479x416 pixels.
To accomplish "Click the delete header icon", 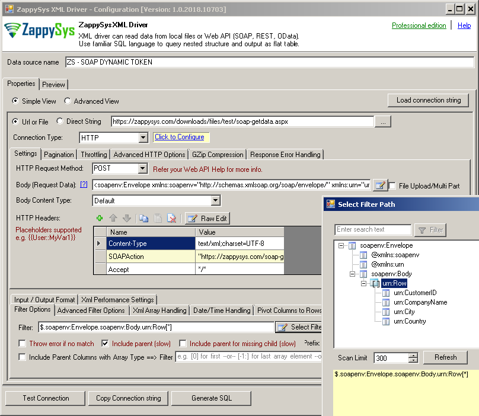I will coord(172,218).
